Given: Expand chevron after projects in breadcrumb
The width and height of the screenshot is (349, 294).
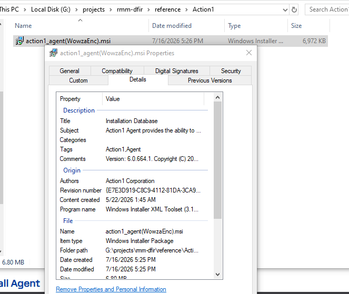Looking at the screenshot, I should (111, 10).
